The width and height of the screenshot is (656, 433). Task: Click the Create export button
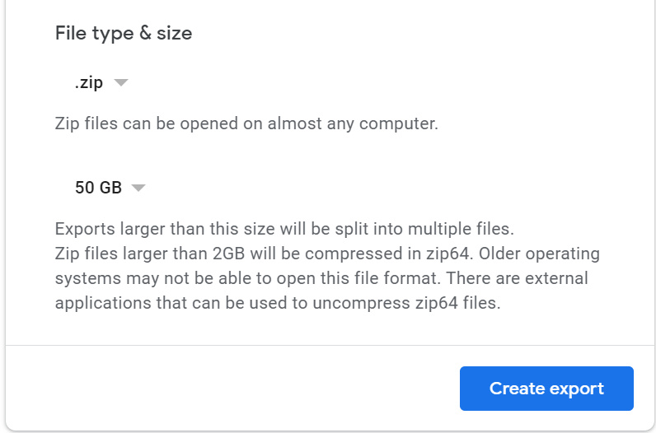[x=546, y=389]
